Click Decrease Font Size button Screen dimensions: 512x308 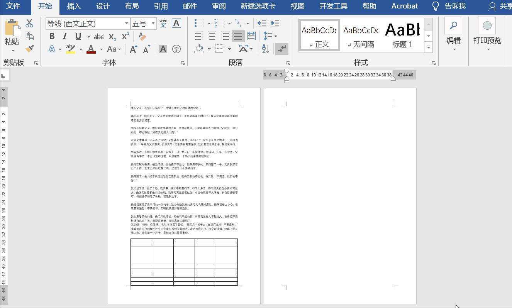point(146,49)
